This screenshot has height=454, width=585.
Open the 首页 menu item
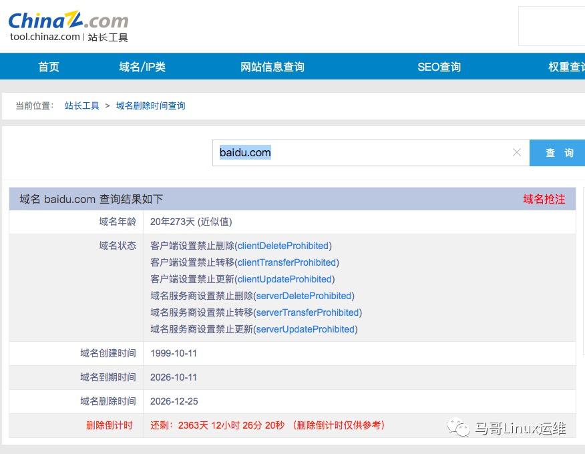(x=49, y=67)
